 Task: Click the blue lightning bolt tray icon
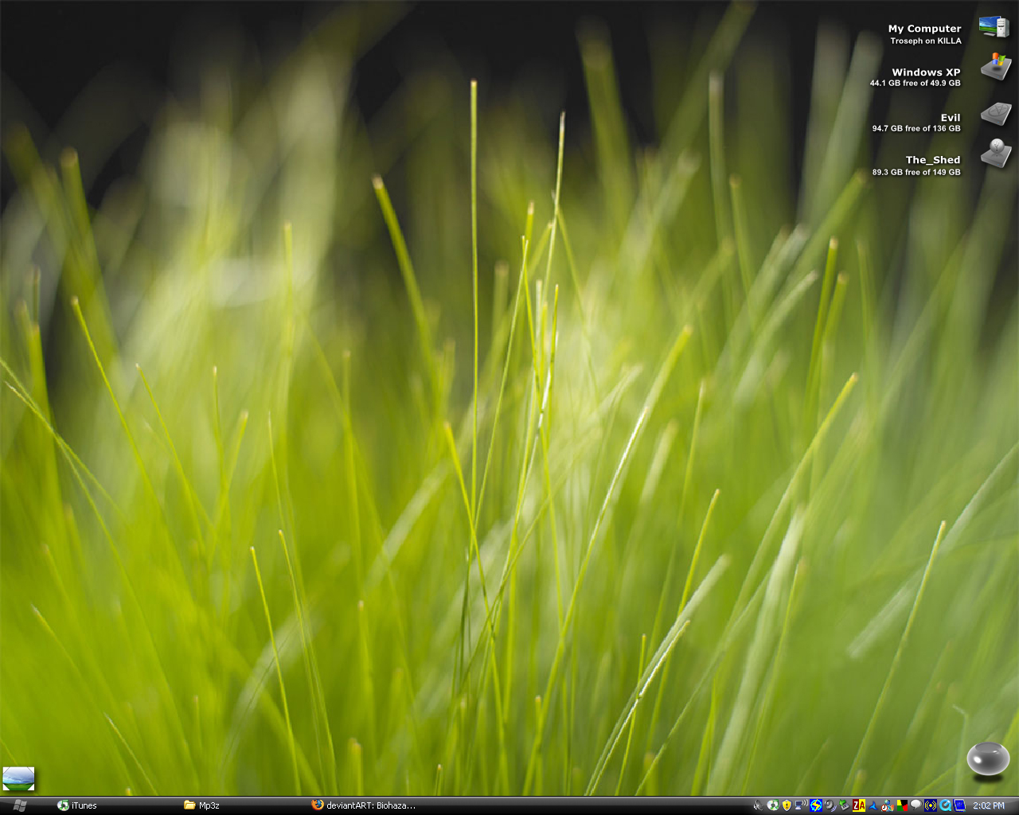click(x=816, y=805)
